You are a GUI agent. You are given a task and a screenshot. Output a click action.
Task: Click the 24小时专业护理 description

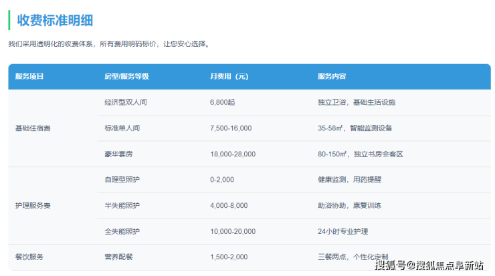(342, 231)
